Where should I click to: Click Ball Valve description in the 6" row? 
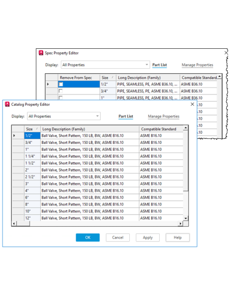90,197
